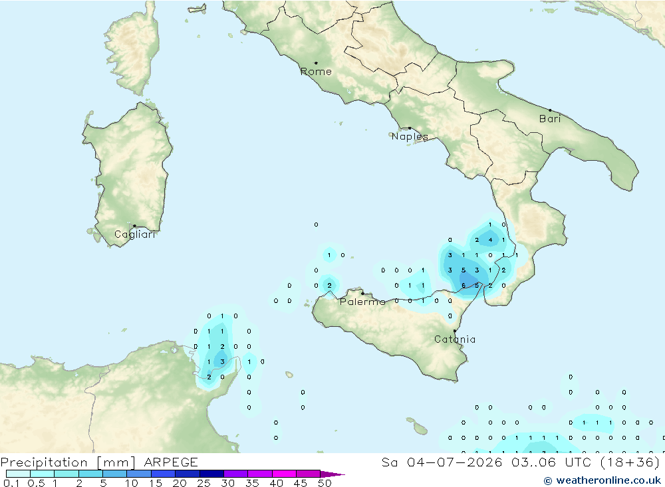Click the 30 mm purple legend swatch
Image resolution: width=665 pixels, height=487 pixels.
coord(235,474)
